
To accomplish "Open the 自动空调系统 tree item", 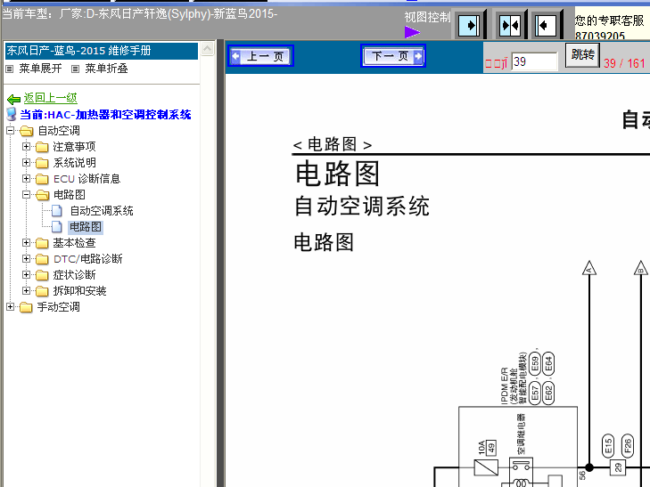I will pyautogui.click(x=102, y=211).
